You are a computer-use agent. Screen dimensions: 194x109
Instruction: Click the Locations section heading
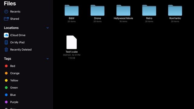(11, 28)
